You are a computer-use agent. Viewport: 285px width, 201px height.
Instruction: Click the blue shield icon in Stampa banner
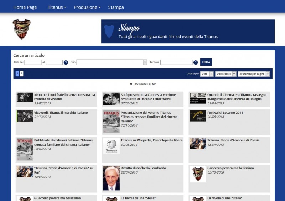pos(109,31)
